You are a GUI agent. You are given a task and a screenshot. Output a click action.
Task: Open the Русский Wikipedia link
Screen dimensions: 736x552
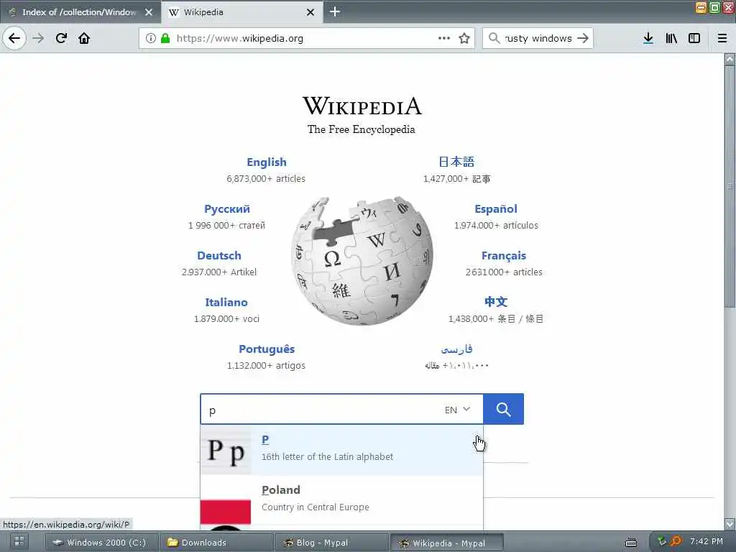(x=226, y=209)
